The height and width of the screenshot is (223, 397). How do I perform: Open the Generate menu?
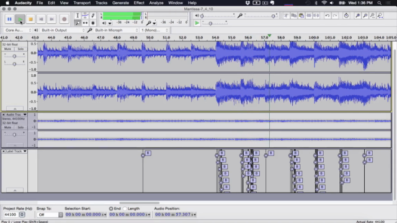click(120, 2)
